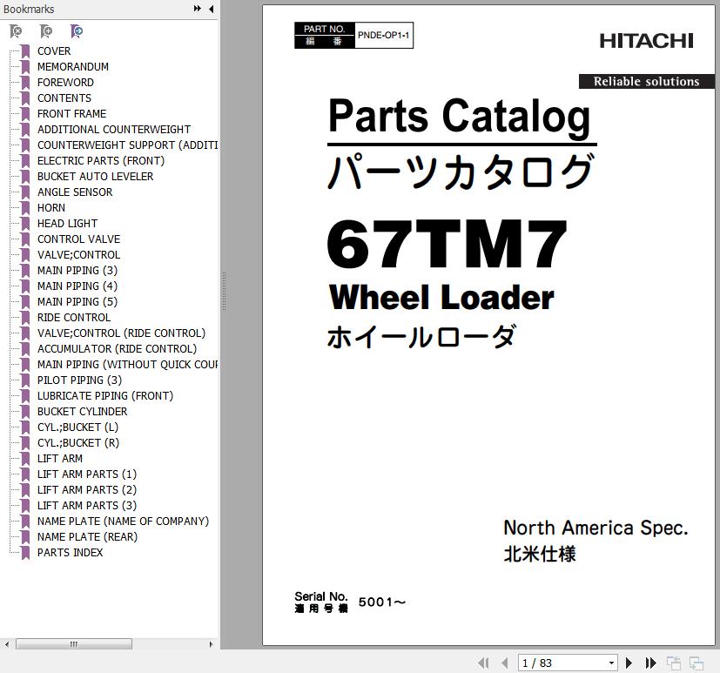Click the panel splitter grip handle

coord(224,291)
